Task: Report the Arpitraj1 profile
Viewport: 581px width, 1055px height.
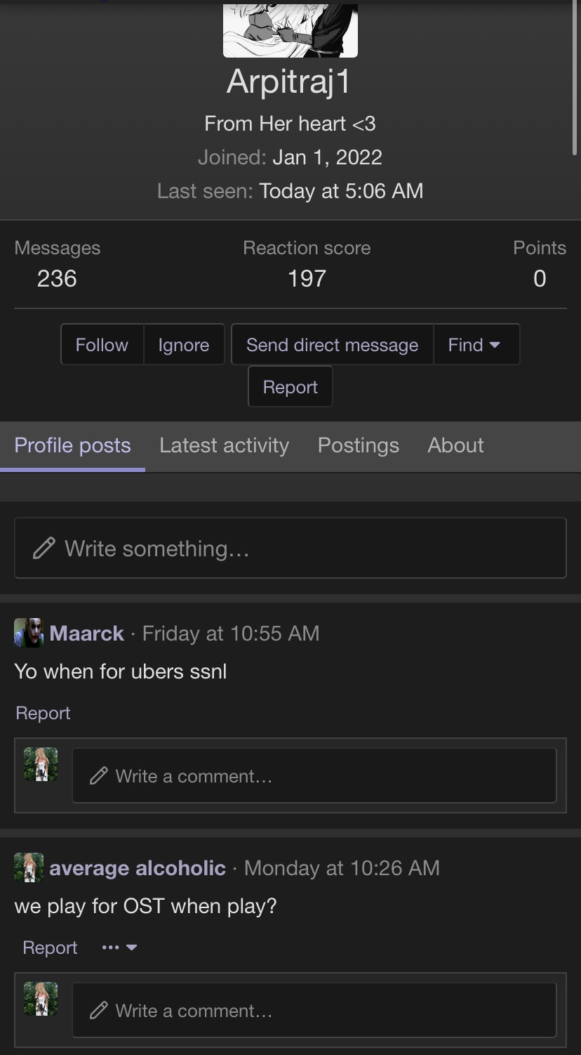Action: 290,387
